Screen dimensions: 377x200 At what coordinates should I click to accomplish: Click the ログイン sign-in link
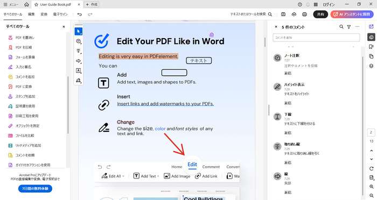329,4
